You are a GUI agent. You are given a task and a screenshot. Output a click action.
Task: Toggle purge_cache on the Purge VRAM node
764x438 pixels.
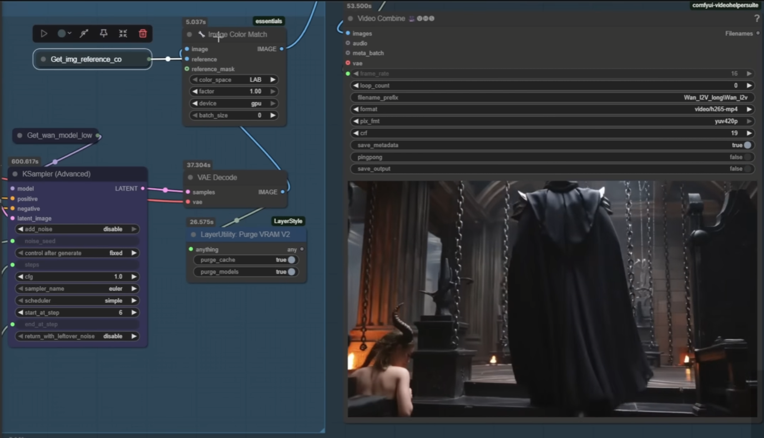point(292,260)
